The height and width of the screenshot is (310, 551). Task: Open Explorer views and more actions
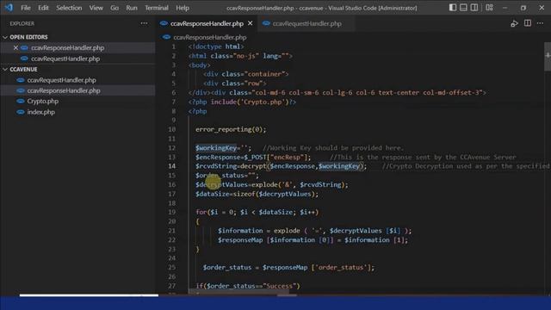coord(144,23)
